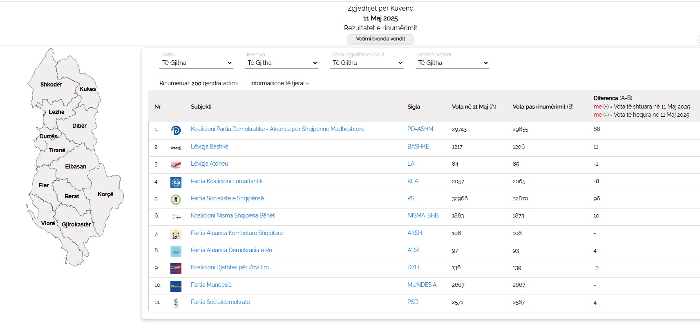Click the Nisma Shqipëria Bëhet logo

coord(176,217)
